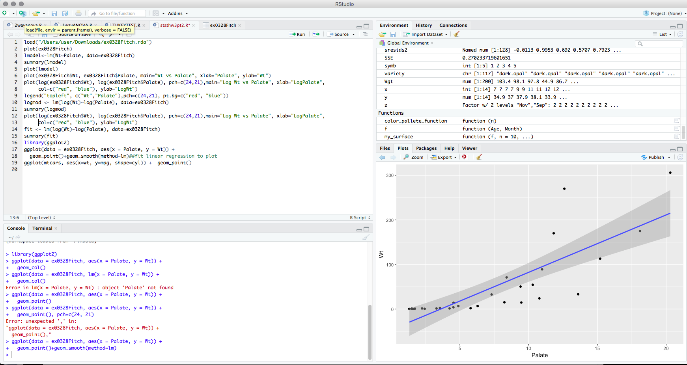Publish the plot with Publish button
Viewport: 687px width, 365px height.
[x=652, y=157]
